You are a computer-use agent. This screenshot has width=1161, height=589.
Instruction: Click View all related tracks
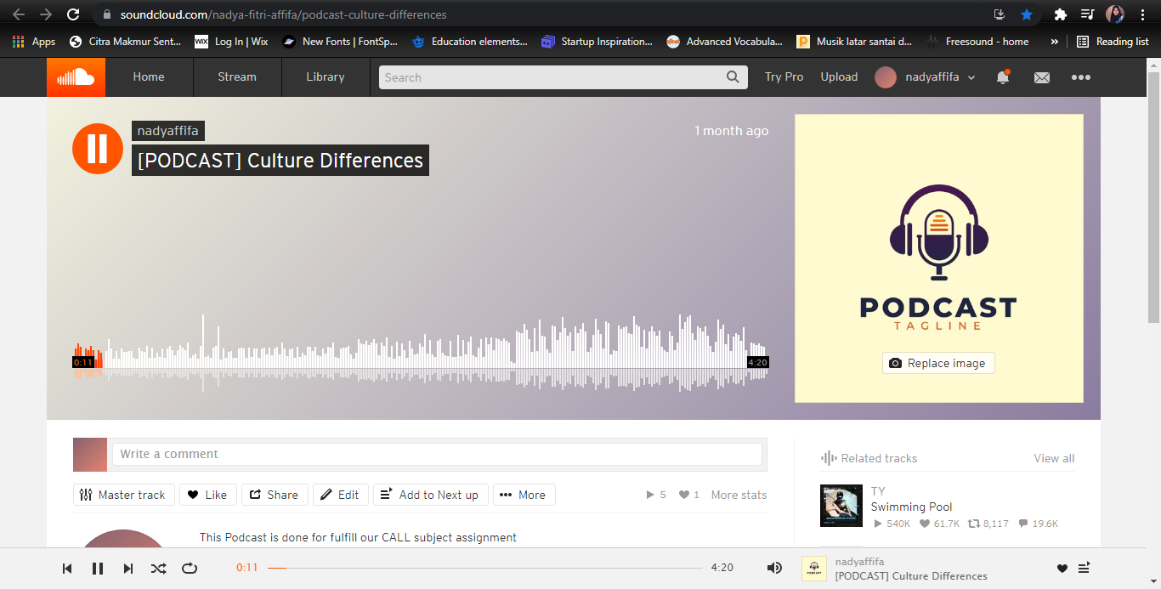click(1054, 458)
